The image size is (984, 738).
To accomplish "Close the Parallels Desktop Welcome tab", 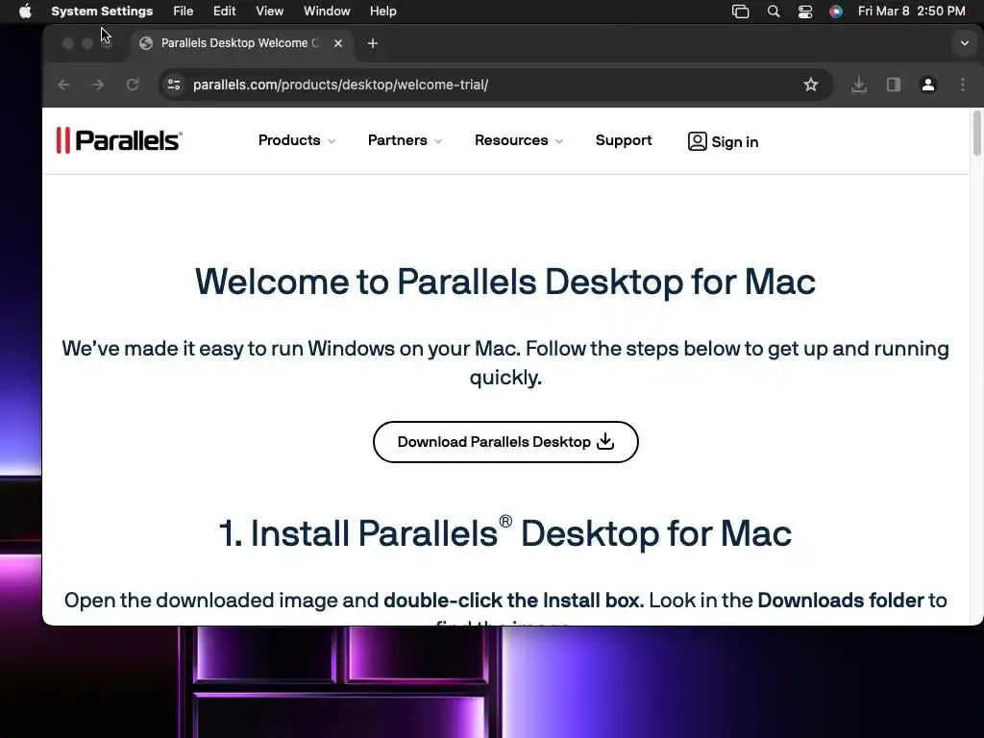I will tap(338, 43).
